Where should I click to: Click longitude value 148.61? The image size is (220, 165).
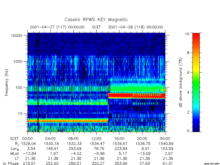(x=52, y=148)
